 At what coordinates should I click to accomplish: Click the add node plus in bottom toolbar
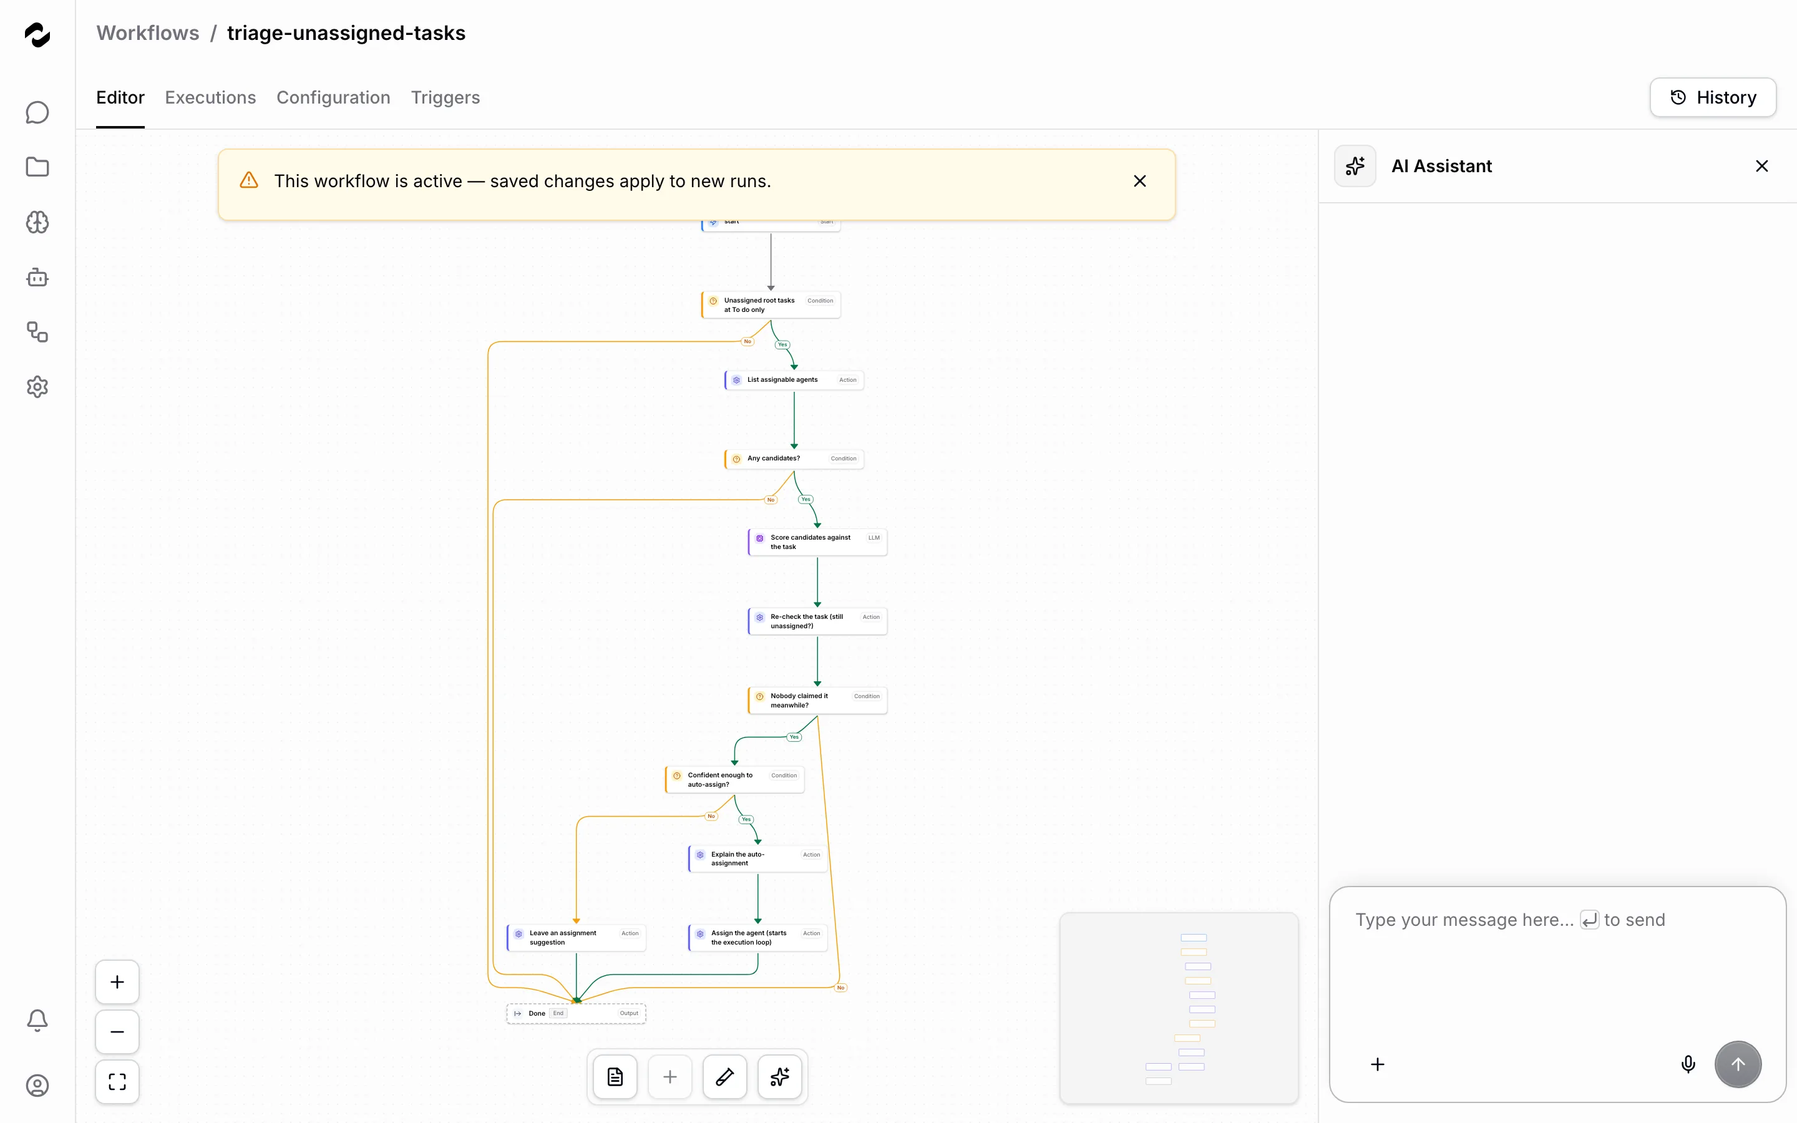click(670, 1077)
